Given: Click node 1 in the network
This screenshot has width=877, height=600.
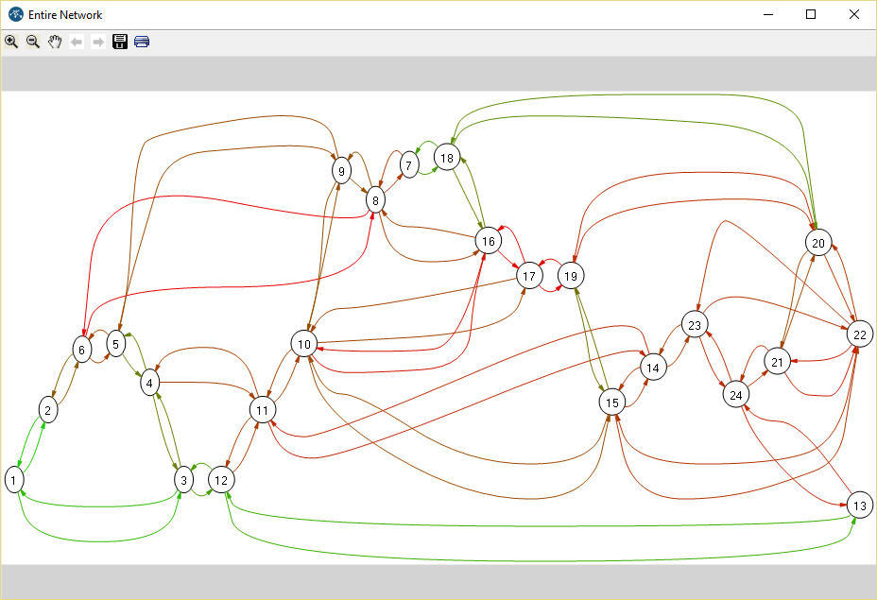Looking at the screenshot, I should pos(14,480).
